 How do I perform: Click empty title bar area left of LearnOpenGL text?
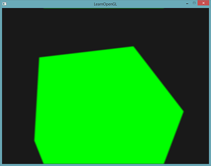point(49,4)
